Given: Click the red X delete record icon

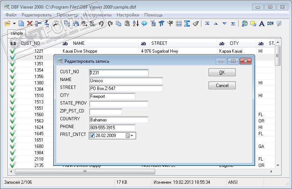Looking at the screenshot, I should pos(29,24).
